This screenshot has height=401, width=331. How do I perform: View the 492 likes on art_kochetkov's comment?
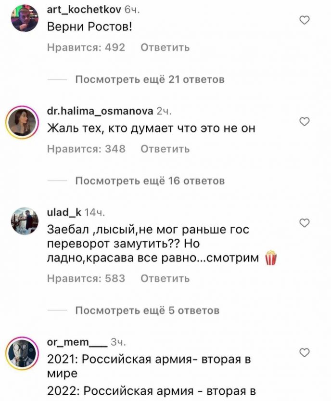86,48
